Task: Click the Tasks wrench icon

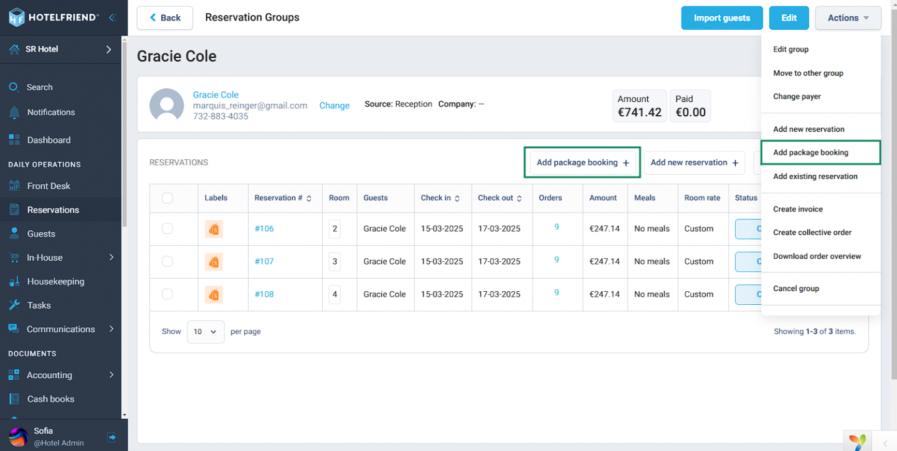Action: pyautogui.click(x=14, y=305)
